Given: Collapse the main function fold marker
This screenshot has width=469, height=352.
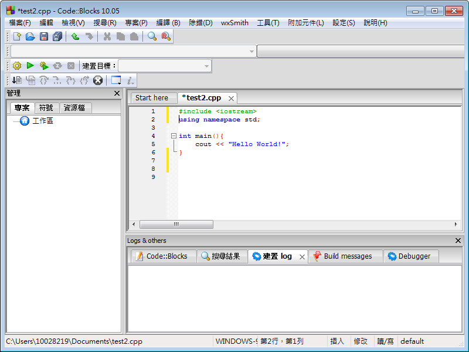Looking at the screenshot, I should (x=174, y=136).
